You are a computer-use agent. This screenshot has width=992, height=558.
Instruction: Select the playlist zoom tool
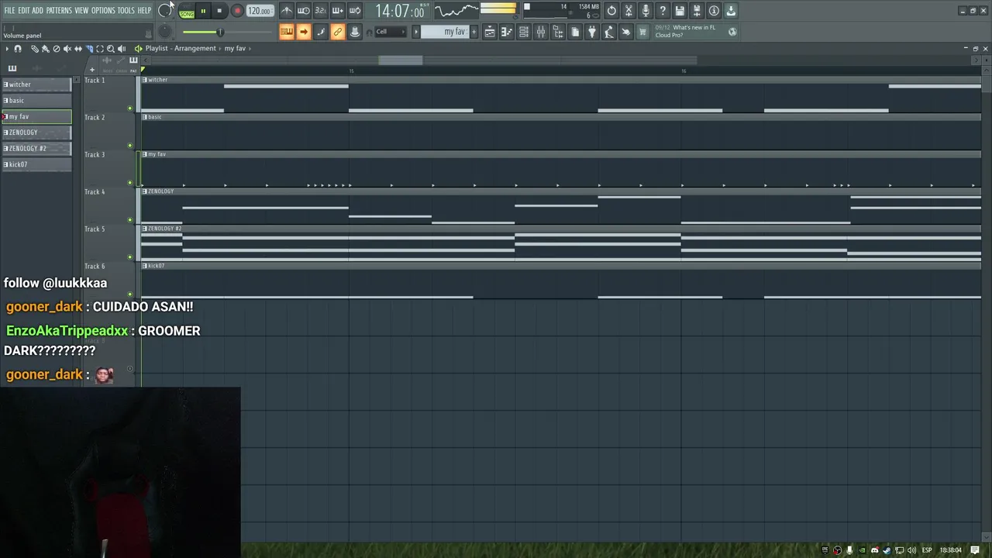point(110,48)
